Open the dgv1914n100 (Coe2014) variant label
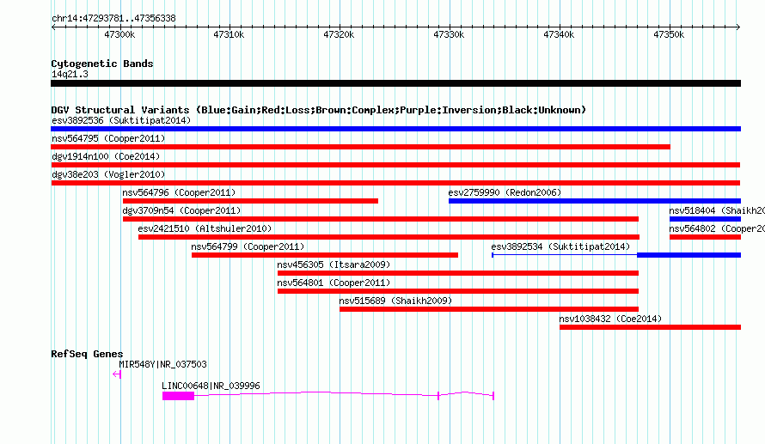 (x=106, y=156)
